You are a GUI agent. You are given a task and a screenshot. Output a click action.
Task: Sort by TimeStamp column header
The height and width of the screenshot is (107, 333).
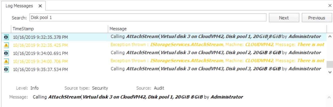(59, 28)
